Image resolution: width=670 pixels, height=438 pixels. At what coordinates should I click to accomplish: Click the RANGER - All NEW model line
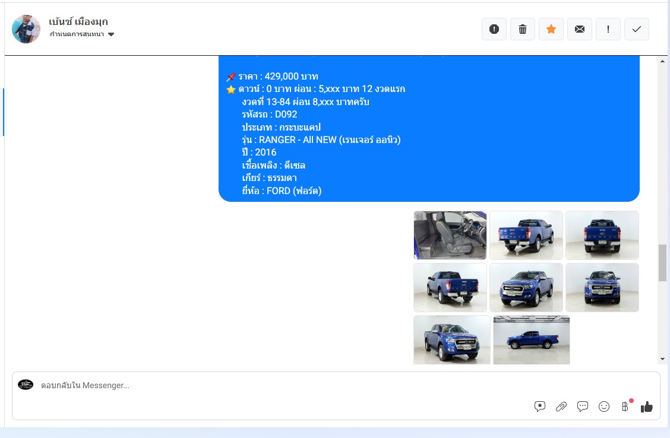[x=321, y=139]
